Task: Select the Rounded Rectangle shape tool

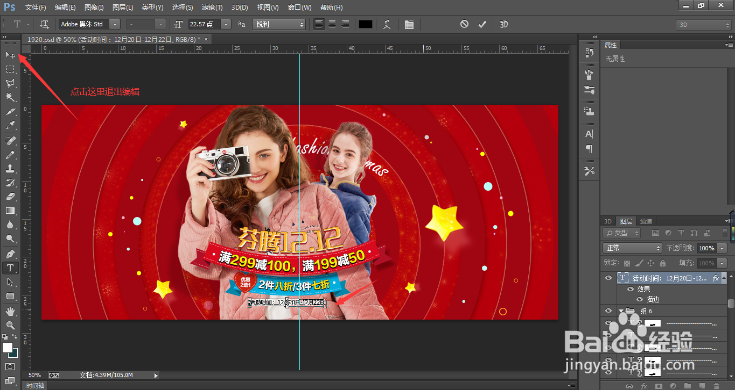Action: 10,296
